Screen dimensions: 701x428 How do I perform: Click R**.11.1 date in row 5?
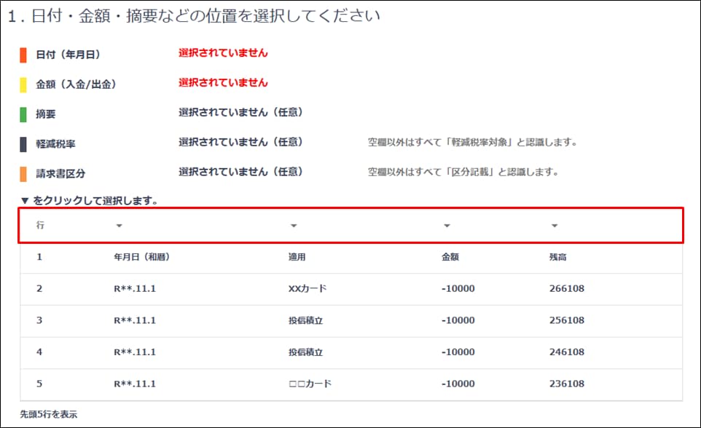[x=135, y=384]
